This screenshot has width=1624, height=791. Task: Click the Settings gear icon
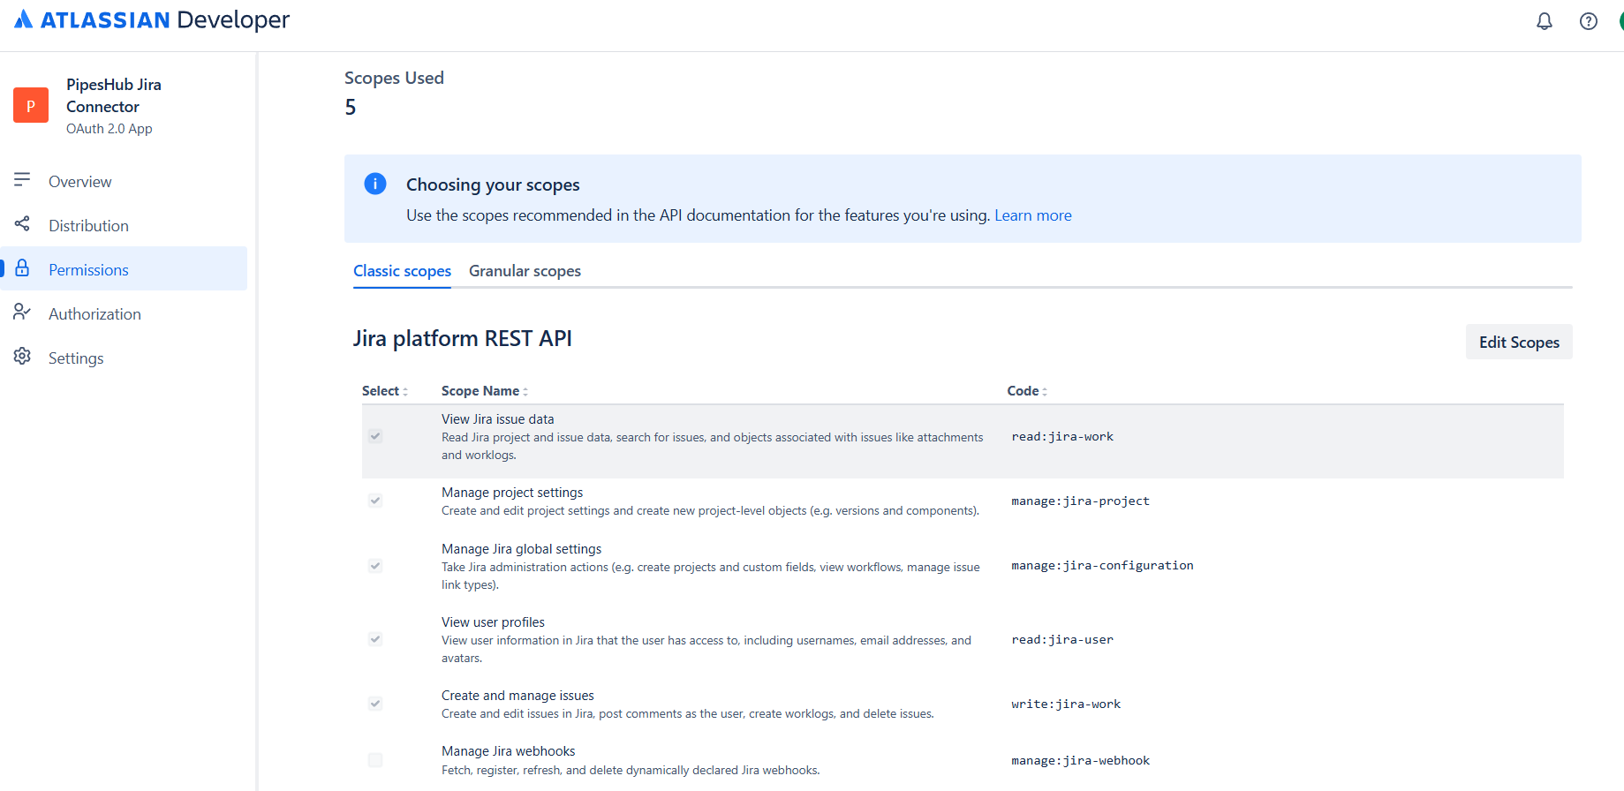click(22, 357)
